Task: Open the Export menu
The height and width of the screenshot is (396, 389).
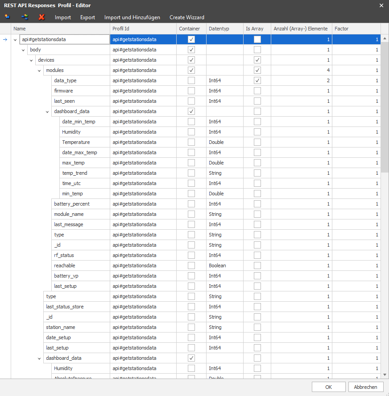Action: coord(87,17)
